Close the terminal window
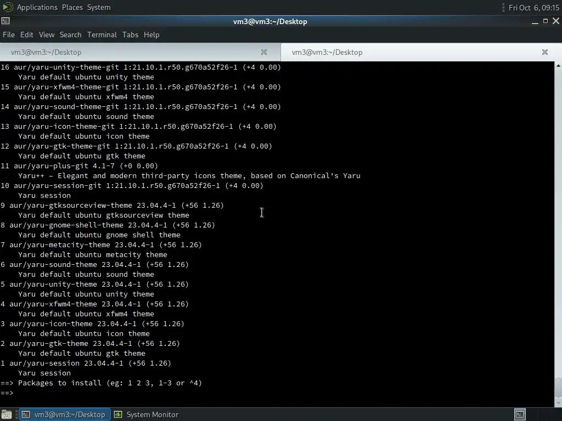This screenshot has width=562, height=421. (x=556, y=21)
